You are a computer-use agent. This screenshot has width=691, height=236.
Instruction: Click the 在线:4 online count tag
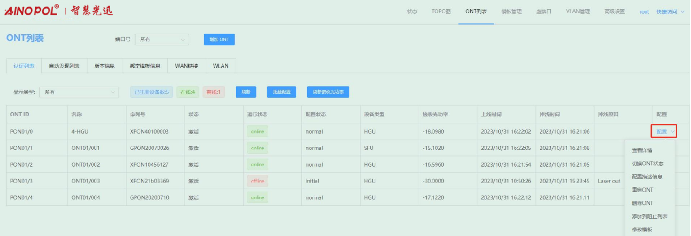click(x=188, y=92)
